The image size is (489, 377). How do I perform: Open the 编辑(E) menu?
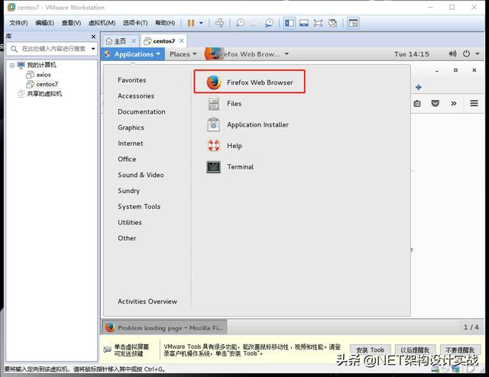(x=44, y=23)
